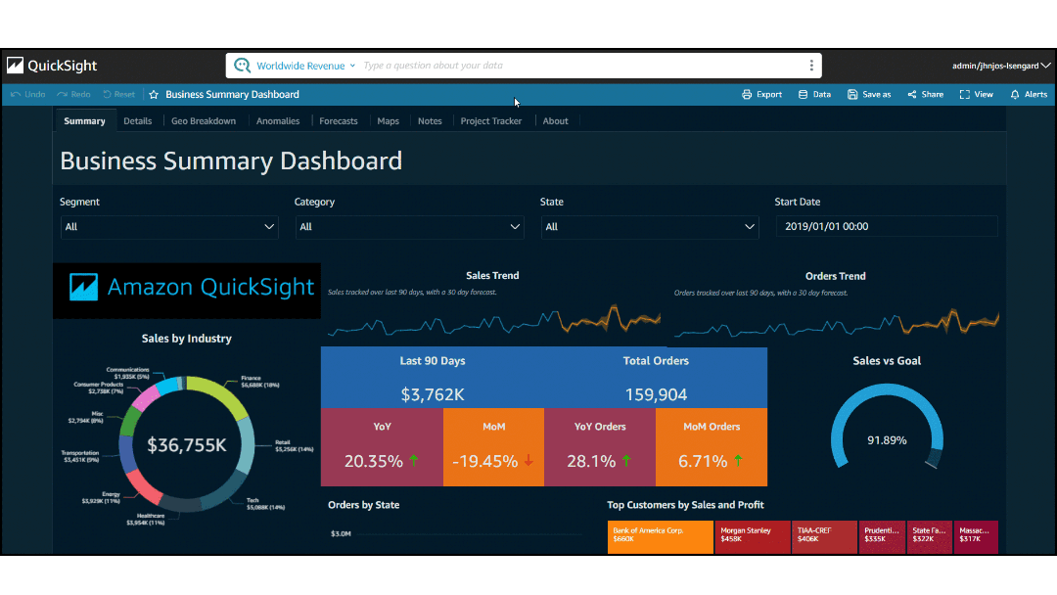Image resolution: width=1057 pixels, height=595 pixels.
Task: Share the dashboard
Action: coord(925,95)
